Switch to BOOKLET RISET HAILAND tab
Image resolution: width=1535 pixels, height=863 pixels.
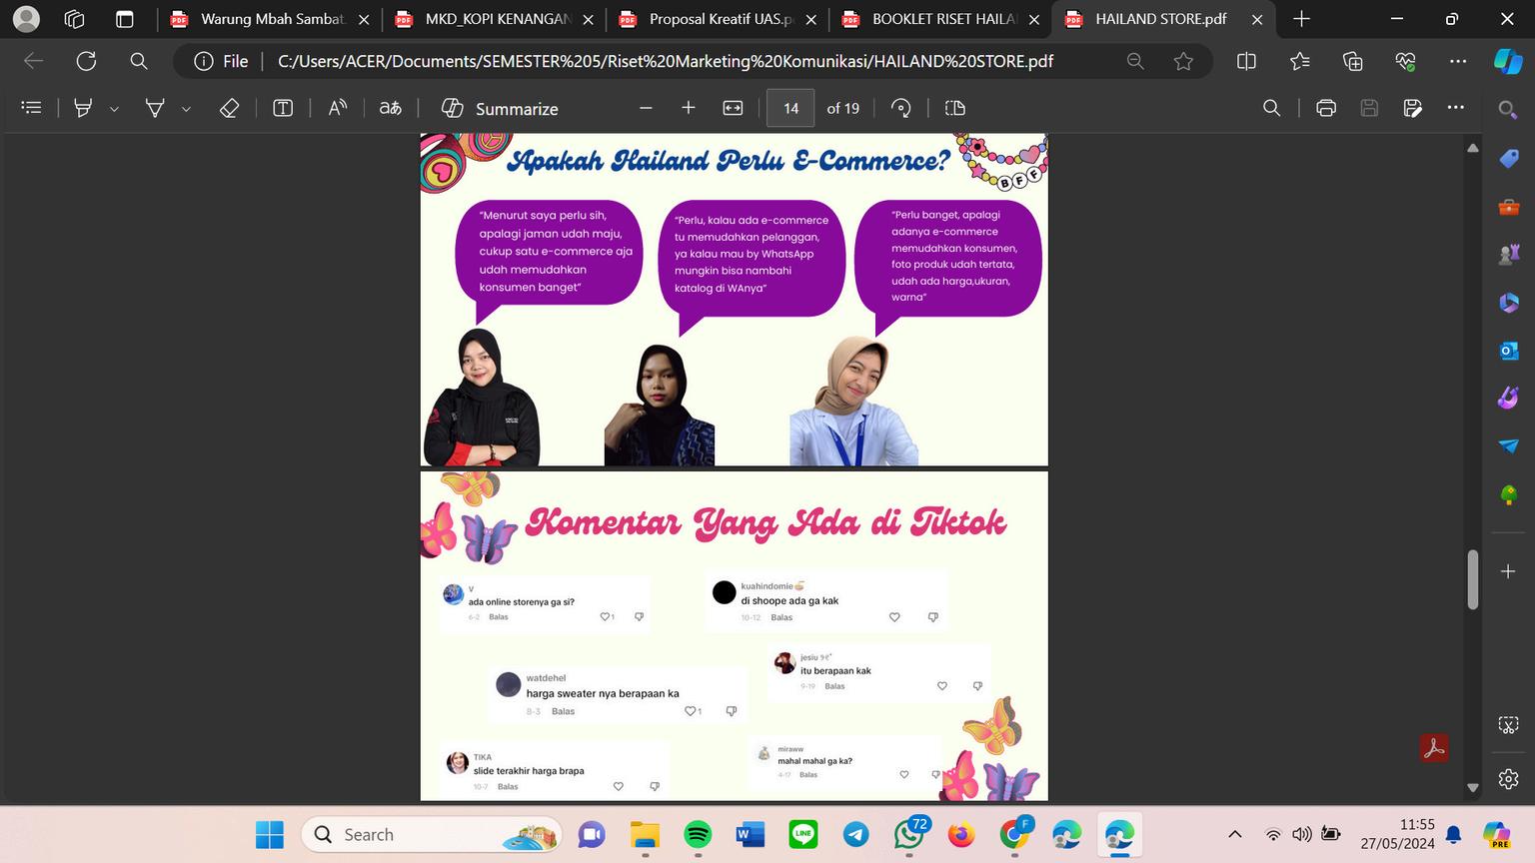[x=943, y=19]
